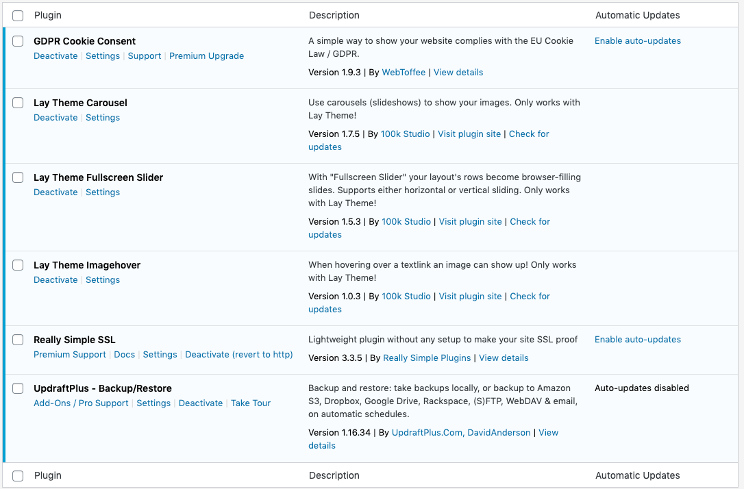744x489 pixels.
Task: Tick the GDPR Cookie Consent checkbox
Action: click(18, 41)
